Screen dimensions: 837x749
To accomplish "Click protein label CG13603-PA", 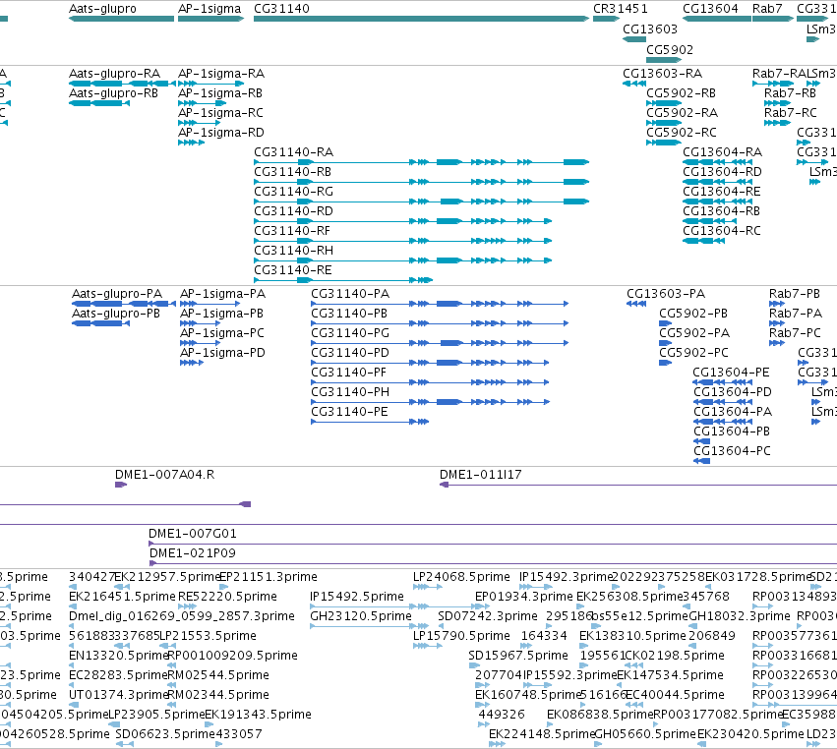I will click(666, 294).
